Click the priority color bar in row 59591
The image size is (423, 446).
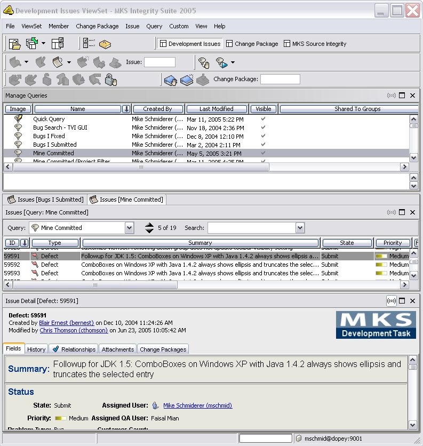[x=381, y=256]
